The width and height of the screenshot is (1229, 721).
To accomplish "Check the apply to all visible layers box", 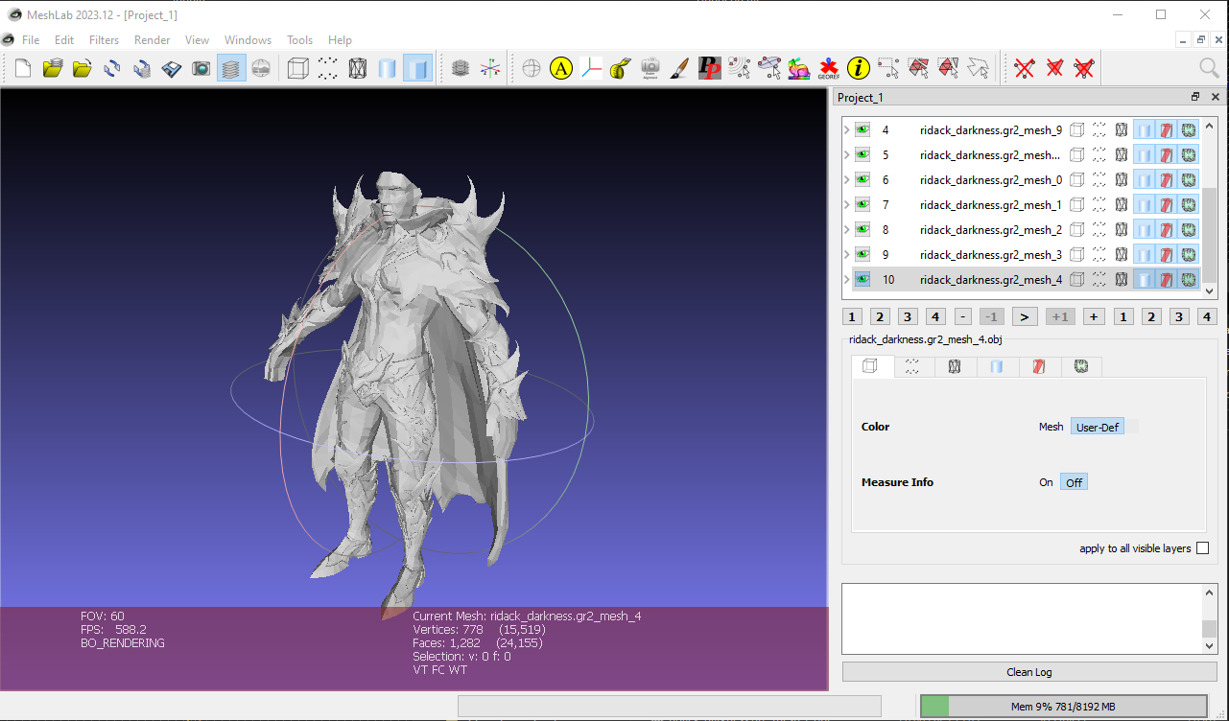I will [x=1202, y=548].
